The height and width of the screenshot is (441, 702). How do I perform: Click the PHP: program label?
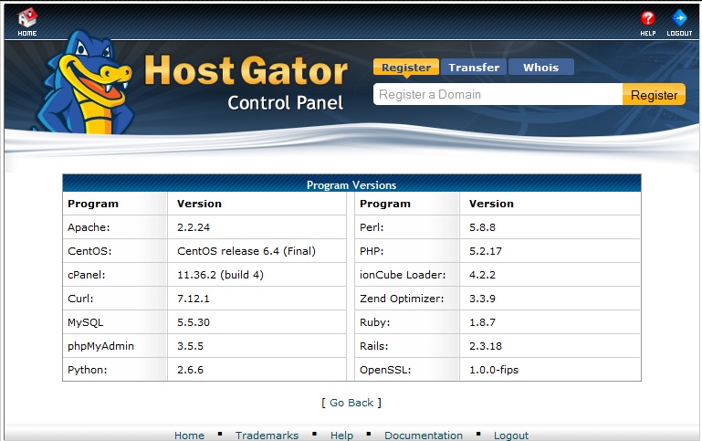tap(372, 251)
